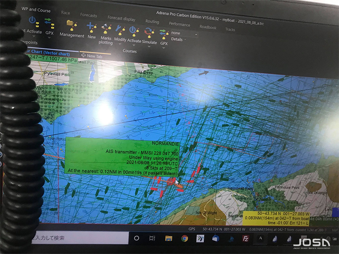
Task: Click the Windows taskbar search field
Action: point(80,238)
